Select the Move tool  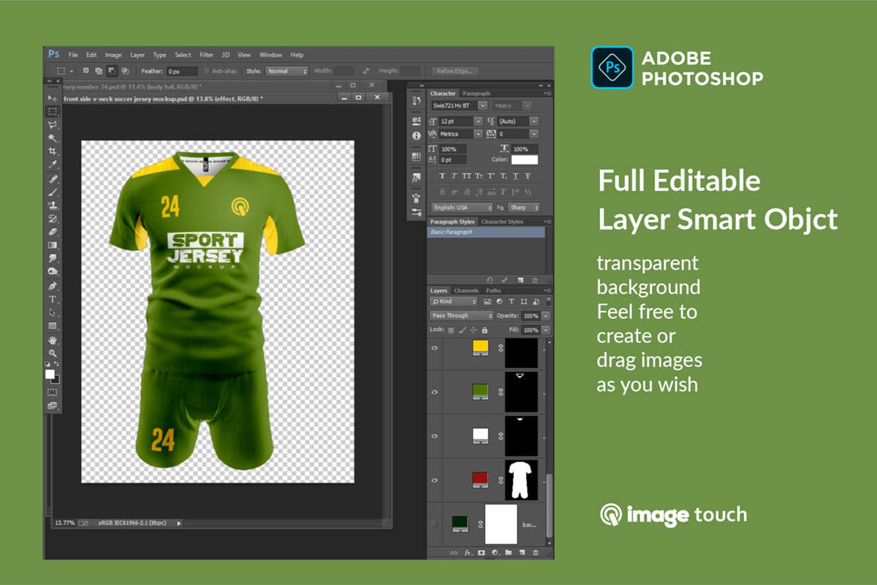[53, 98]
